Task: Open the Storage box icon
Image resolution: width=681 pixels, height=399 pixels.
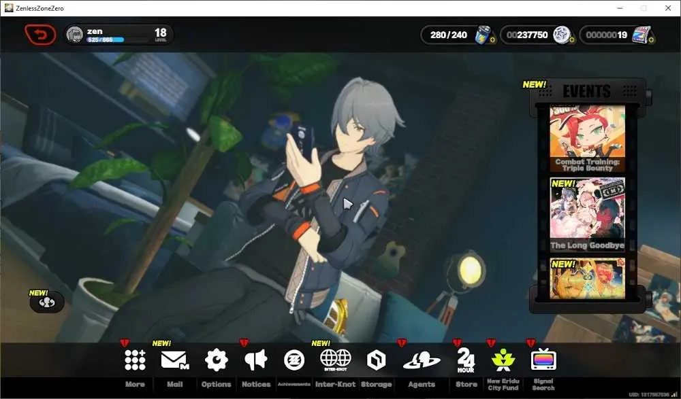Action: (376, 360)
